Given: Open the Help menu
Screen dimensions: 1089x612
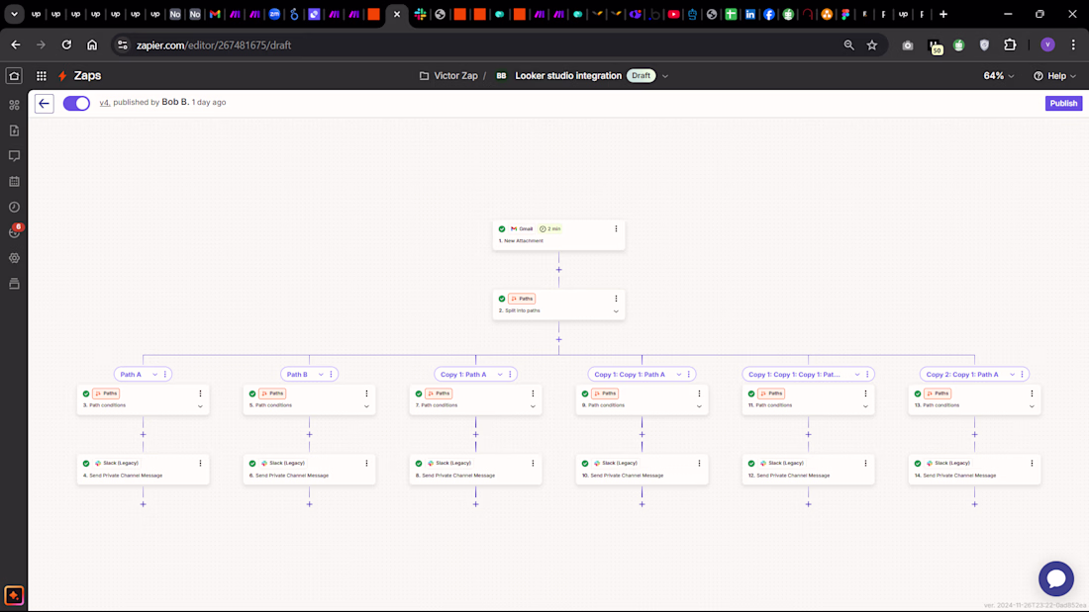Looking at the screenshot, I should point(1054,75).
